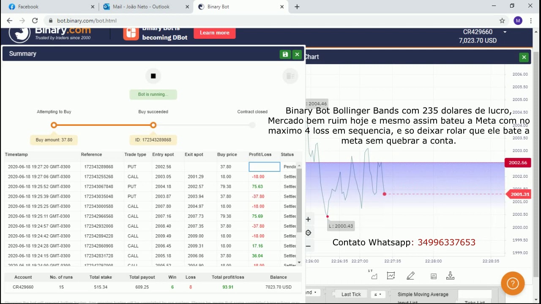This screenshot has width=541, height=304.
Task: Open the chart type 1T selector
Action: (x=374, y=275)
